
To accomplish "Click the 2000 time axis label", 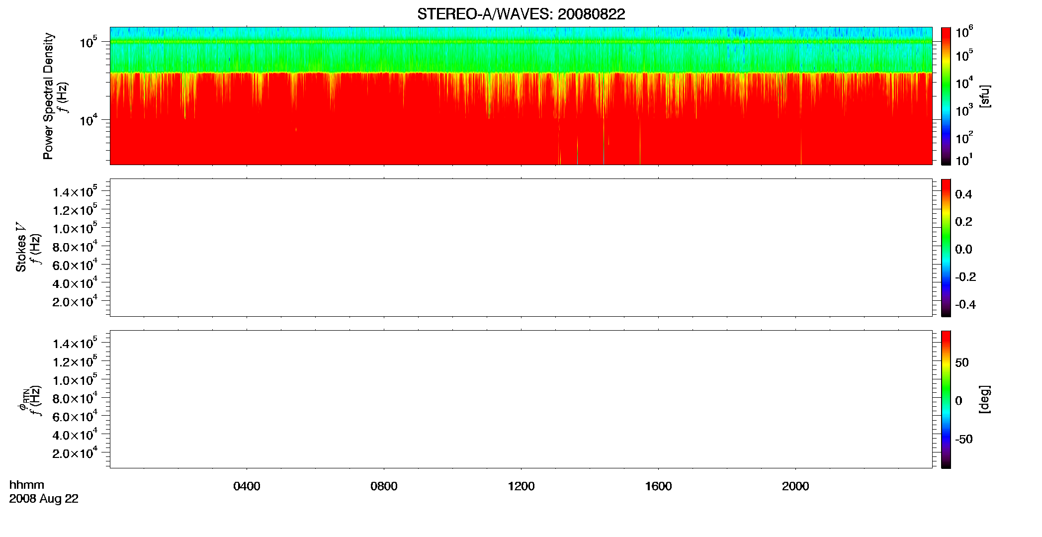I will click(795, 486).
